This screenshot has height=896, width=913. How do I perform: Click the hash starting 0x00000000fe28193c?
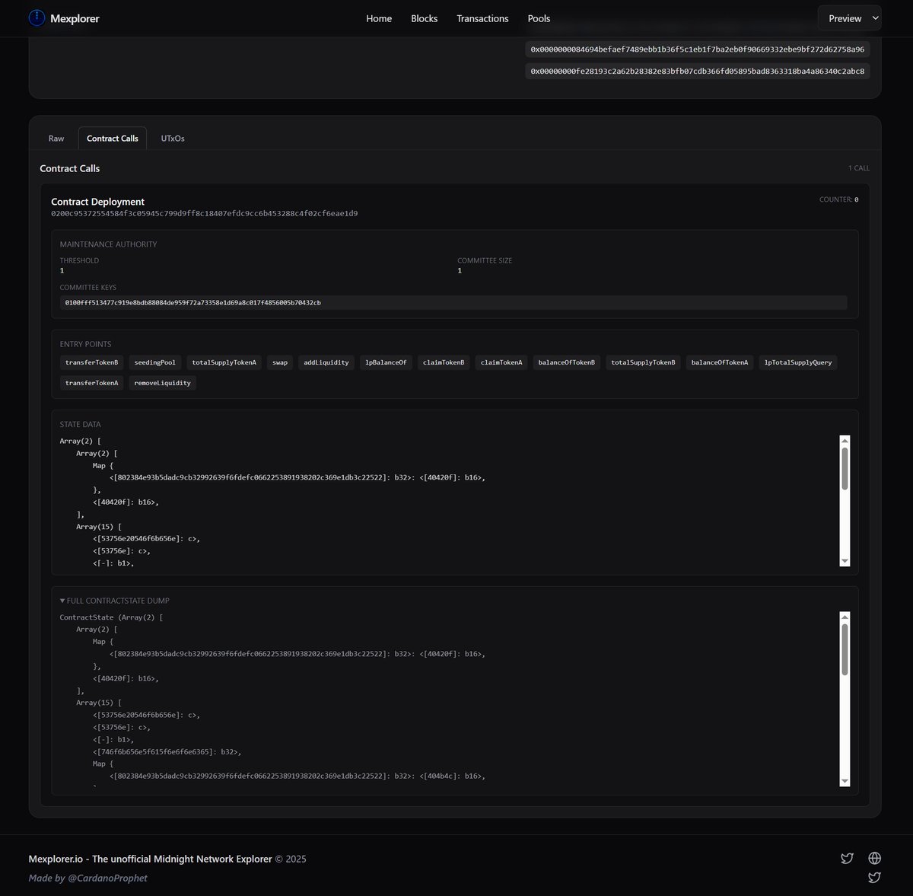pyautogui.click(x=697, y=71)
